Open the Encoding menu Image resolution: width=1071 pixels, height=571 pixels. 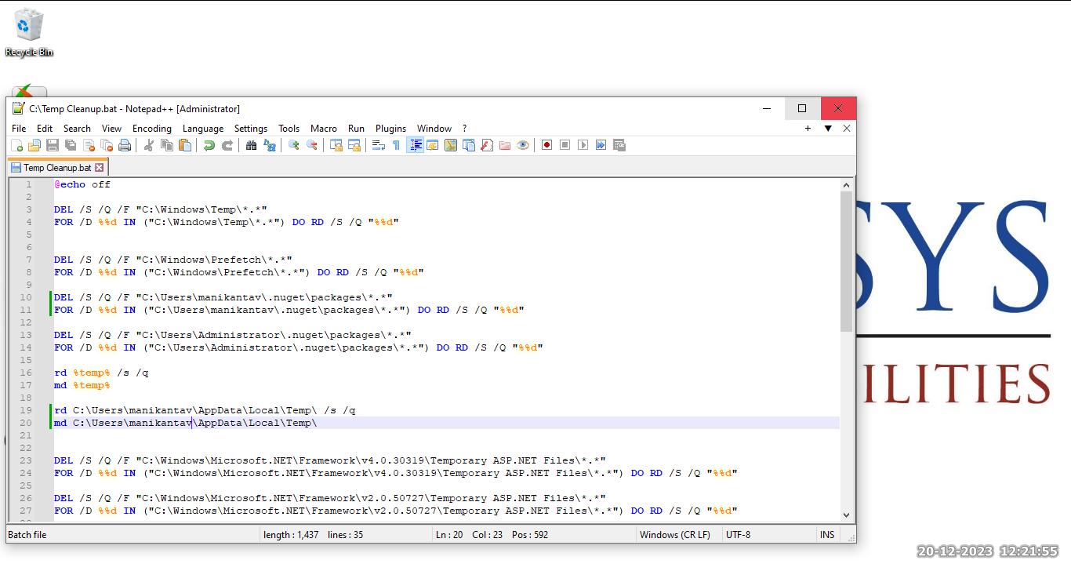click(151, 129)
